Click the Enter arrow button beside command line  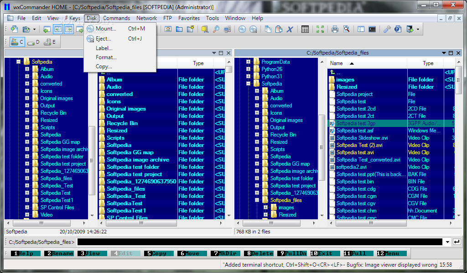coord(457,242)
